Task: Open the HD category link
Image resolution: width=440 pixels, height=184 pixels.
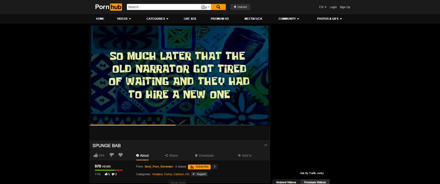Action: (187, 174)
